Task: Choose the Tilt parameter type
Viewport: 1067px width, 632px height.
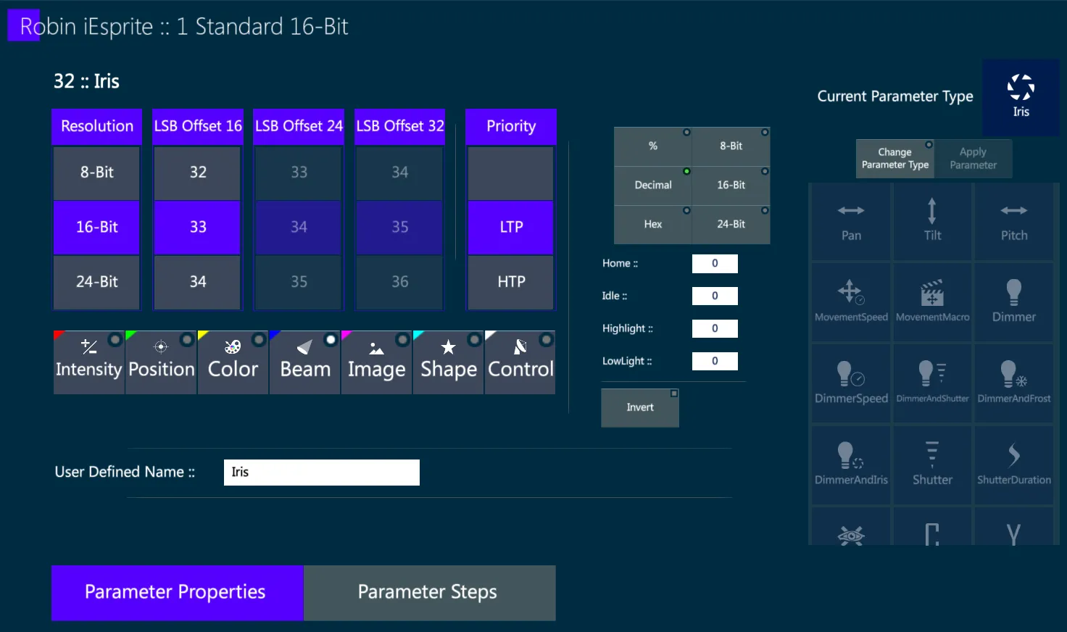Action: point(932,222)
